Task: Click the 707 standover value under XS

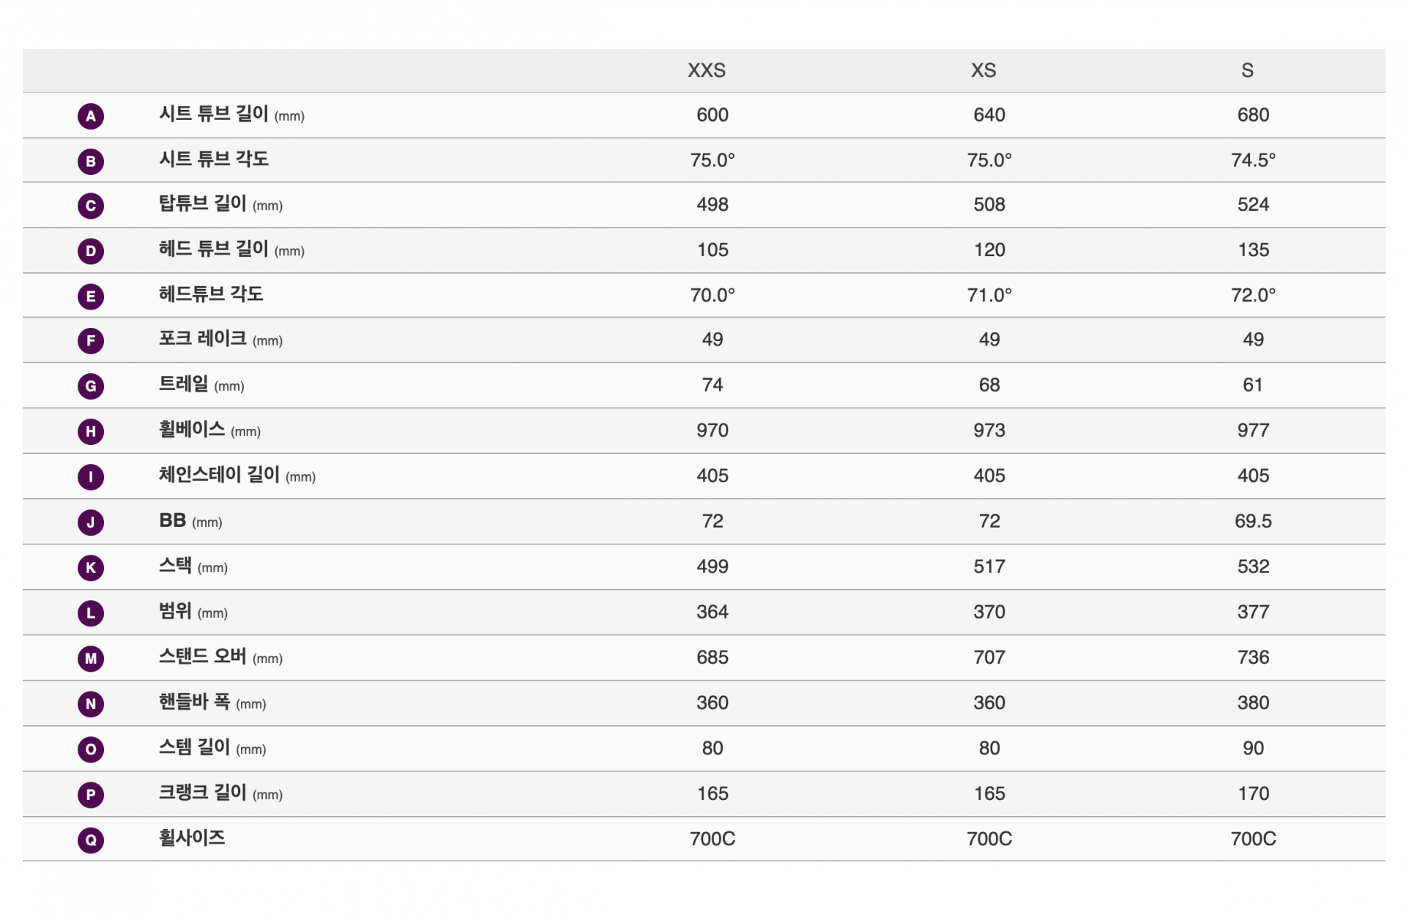Action: 989,657
